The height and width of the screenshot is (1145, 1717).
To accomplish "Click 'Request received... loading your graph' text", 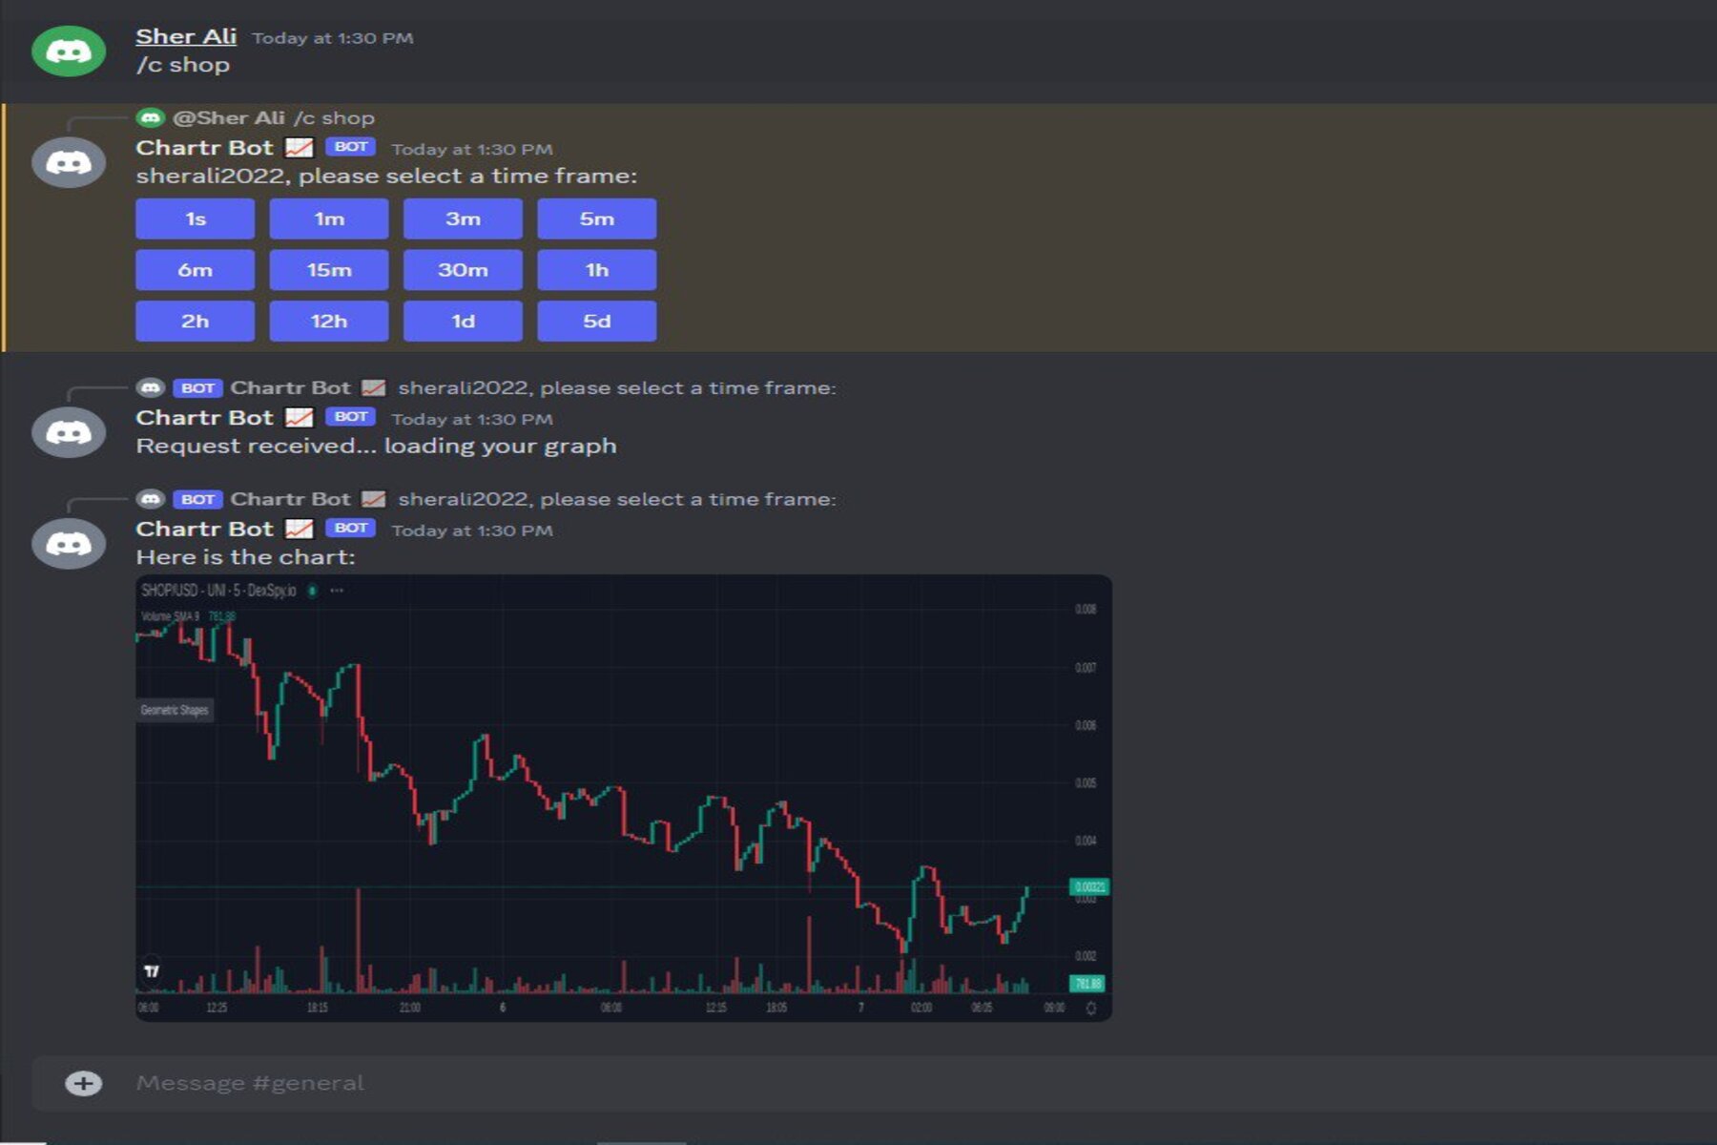I will click(376, 446).
